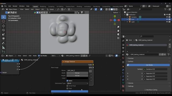Switch to the Sculpting workspace tab
The image size is (172, 96).
coord(51,6)
